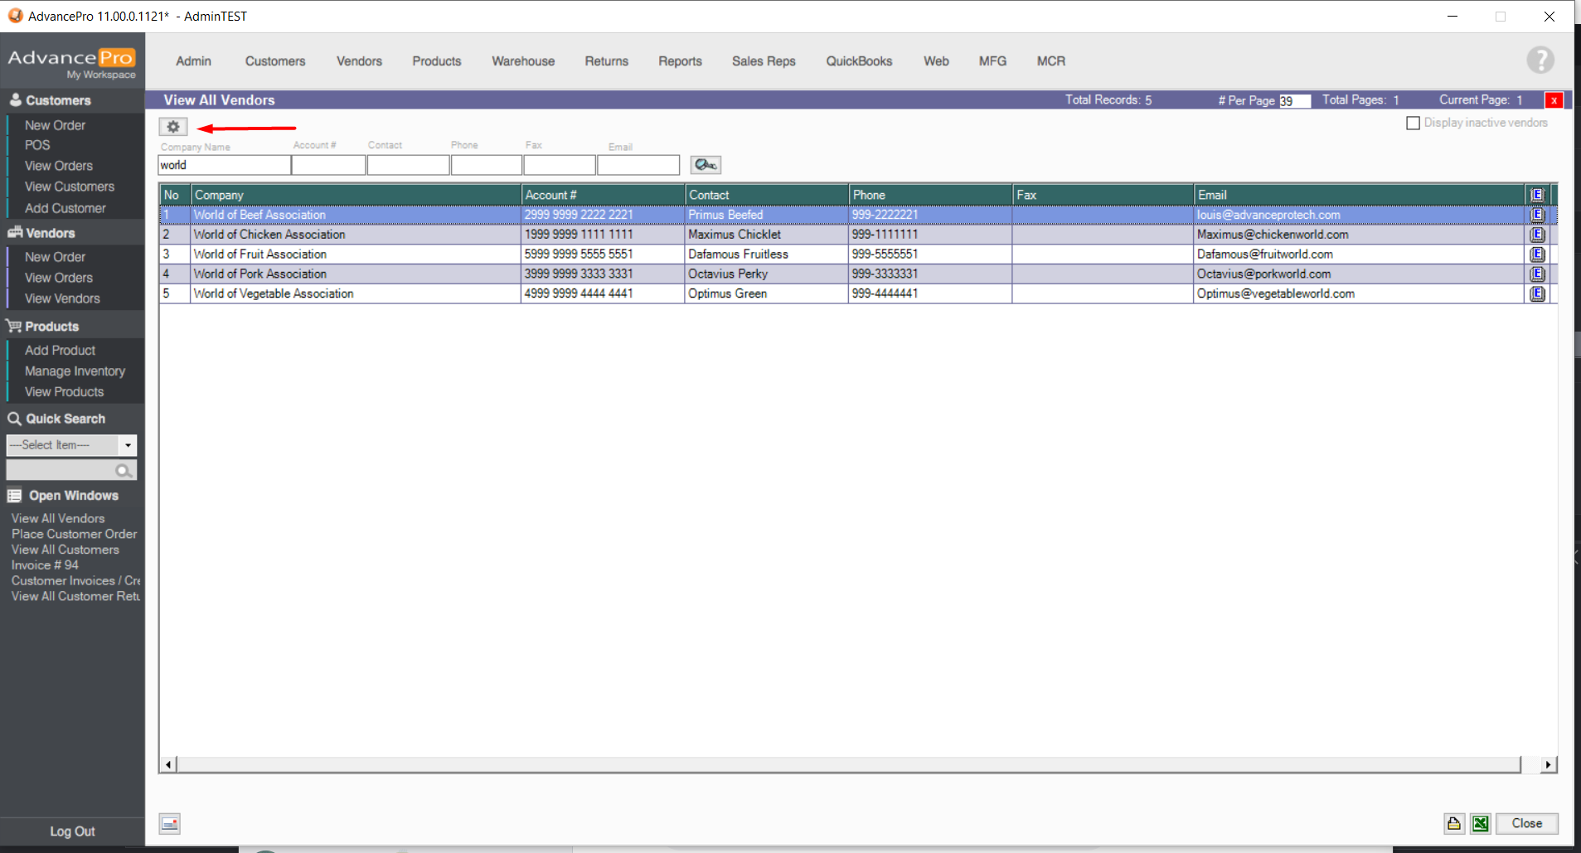Click Log Out in the sidebar
This screenshot has height=853, width=1581.
point(72,831)
